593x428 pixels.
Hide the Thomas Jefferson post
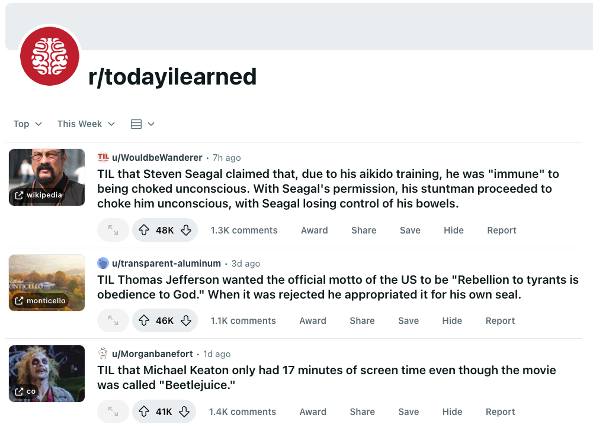point(452,321)
